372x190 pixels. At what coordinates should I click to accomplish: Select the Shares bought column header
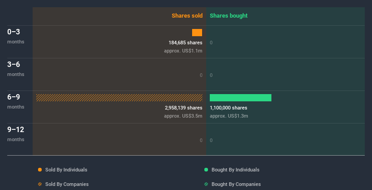coord(228,16)
